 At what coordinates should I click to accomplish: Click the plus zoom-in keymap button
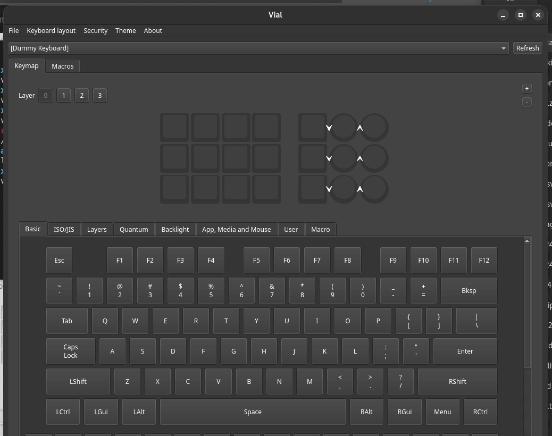pos(526,89)
